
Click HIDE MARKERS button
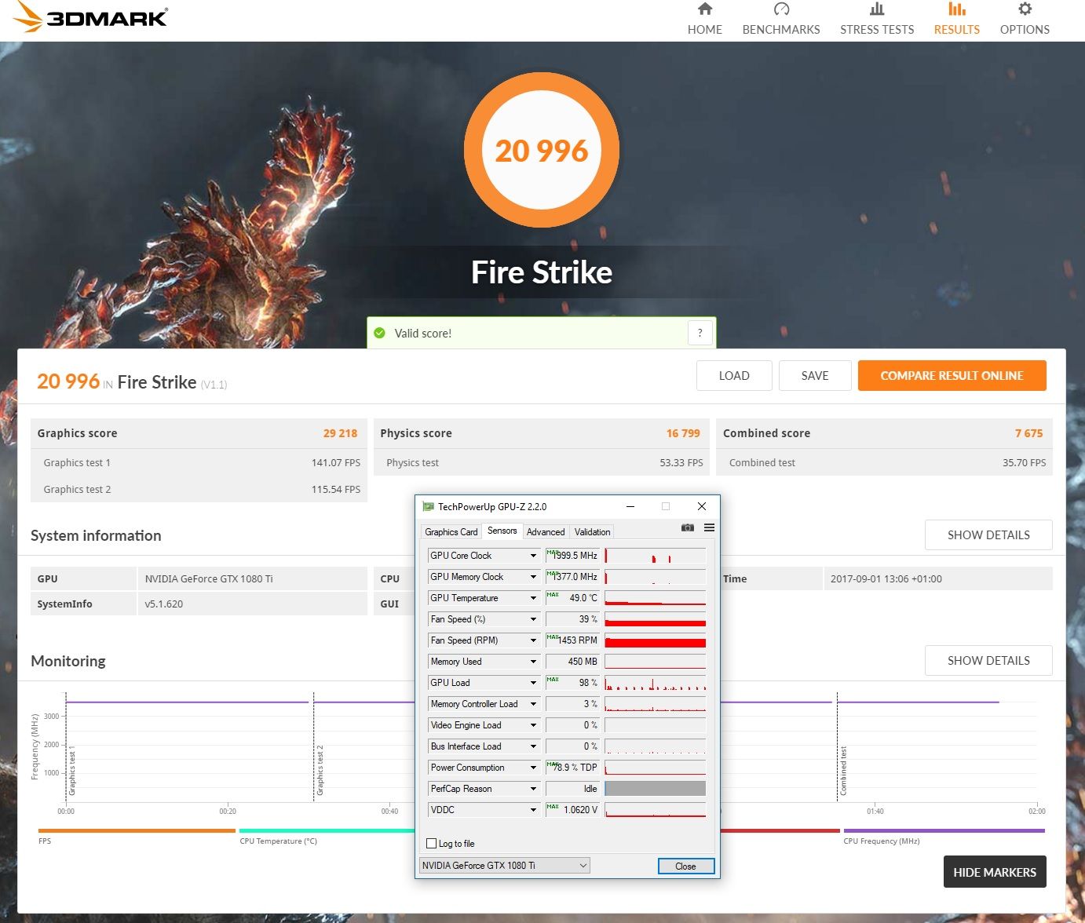[995, 872]
